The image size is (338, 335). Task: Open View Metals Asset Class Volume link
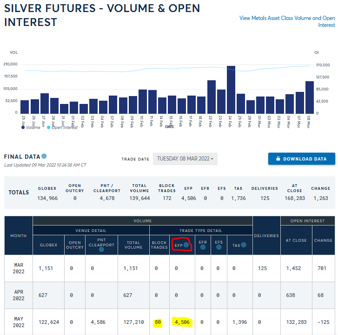287,21
